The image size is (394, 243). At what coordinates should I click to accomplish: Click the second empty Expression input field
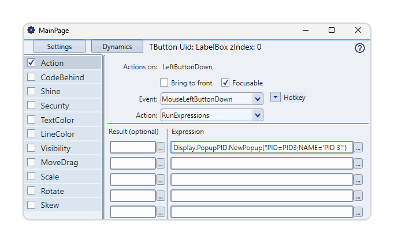[x=262, y=164]
